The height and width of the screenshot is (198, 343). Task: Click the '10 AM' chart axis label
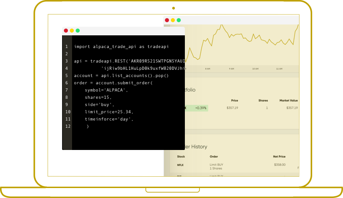(x=255, y=69)
